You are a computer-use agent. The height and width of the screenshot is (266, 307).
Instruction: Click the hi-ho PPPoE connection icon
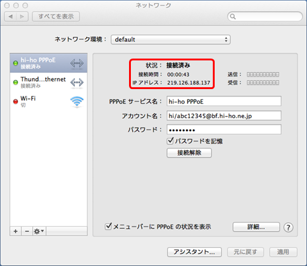click(x=77, y=63)
